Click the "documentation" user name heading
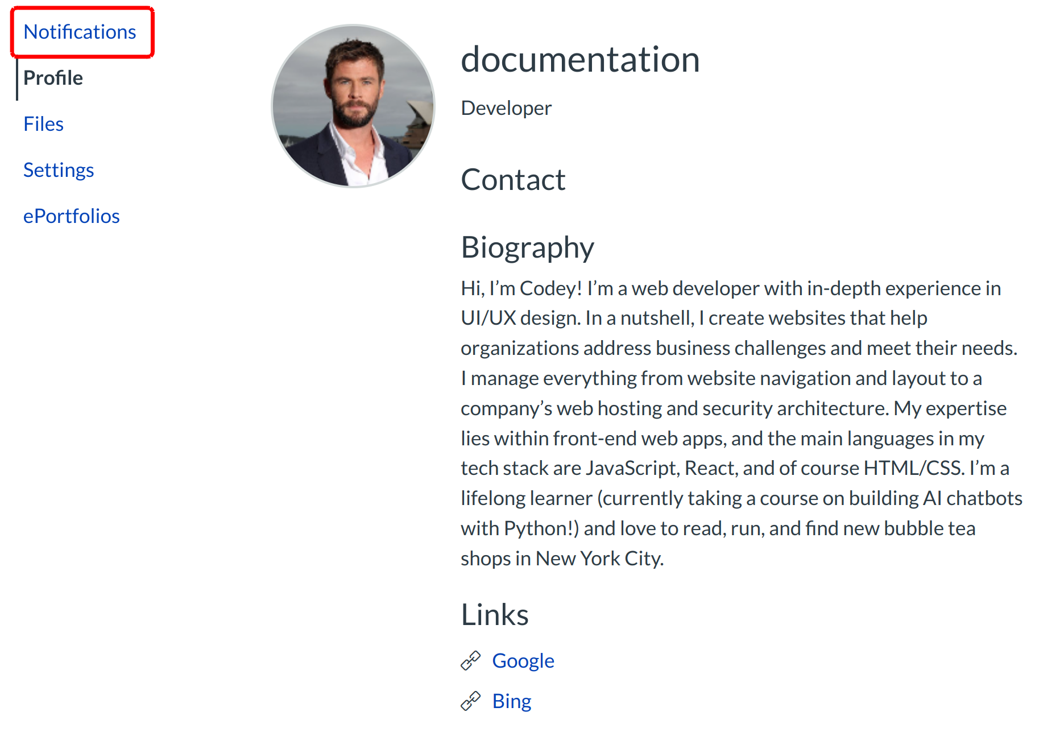1060x753 pixels. (x=580, y=59)
